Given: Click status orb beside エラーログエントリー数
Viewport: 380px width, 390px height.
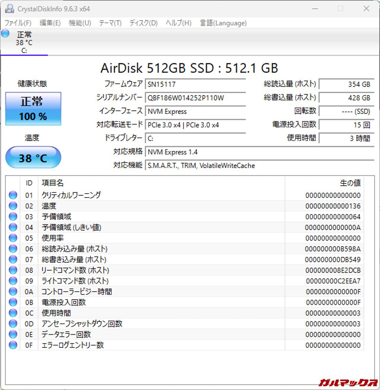Looking at the screenshot, I should 13,345.
